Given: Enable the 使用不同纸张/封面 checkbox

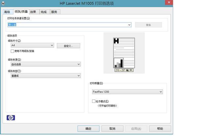Looking at the screenshot, I should click(x=13, y=51).
